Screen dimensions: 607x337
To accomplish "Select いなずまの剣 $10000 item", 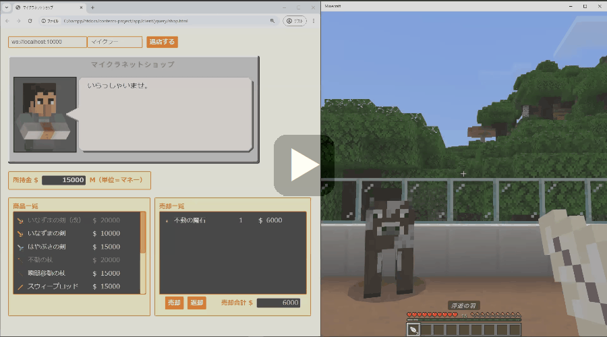I will pos(77,233).
